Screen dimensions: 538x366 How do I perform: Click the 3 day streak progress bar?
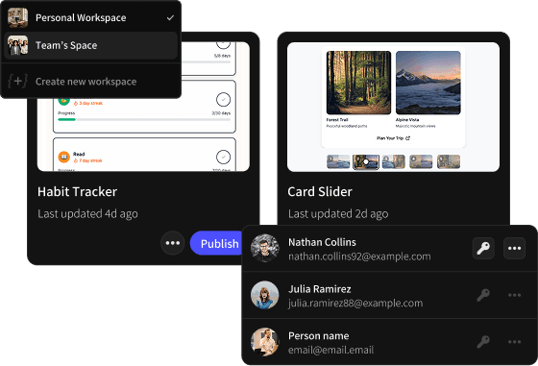tap(144, 120)
